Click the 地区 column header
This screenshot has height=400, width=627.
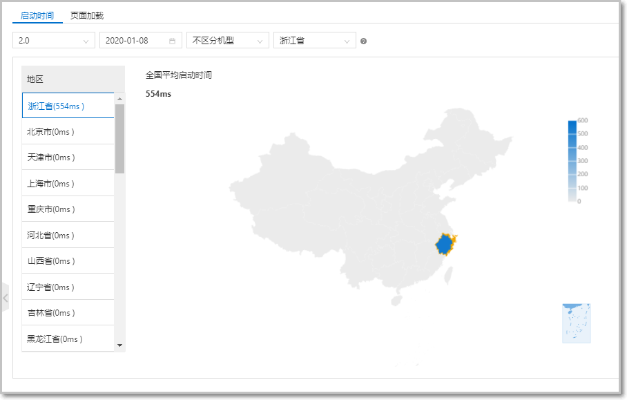point(73,79)
